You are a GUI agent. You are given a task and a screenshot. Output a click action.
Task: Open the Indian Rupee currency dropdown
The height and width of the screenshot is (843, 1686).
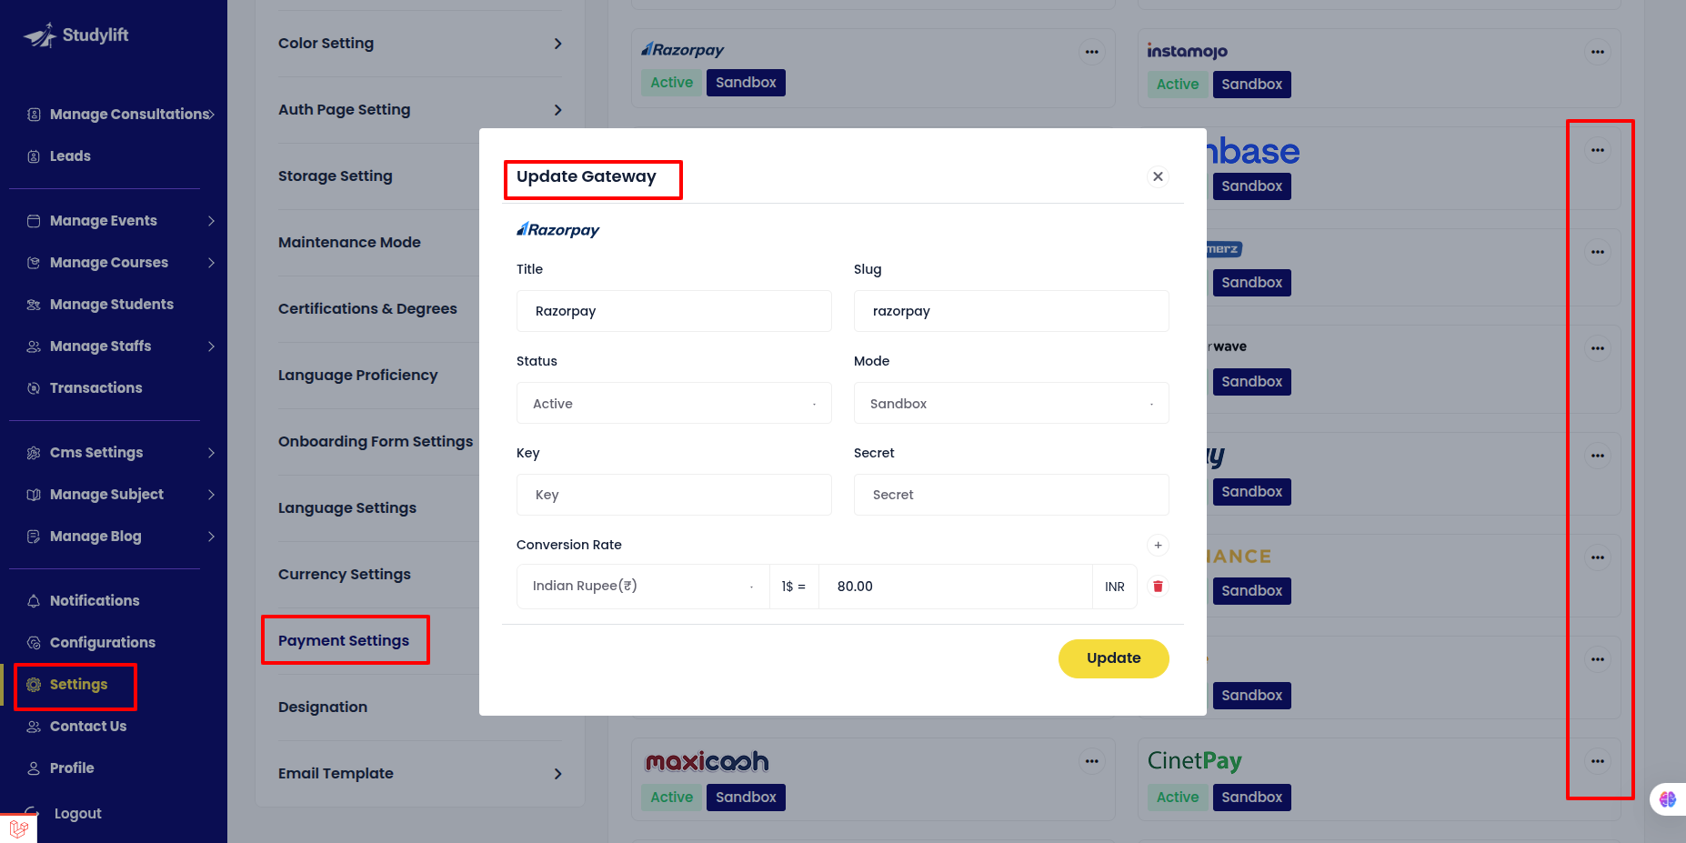(x=642, y=587)
